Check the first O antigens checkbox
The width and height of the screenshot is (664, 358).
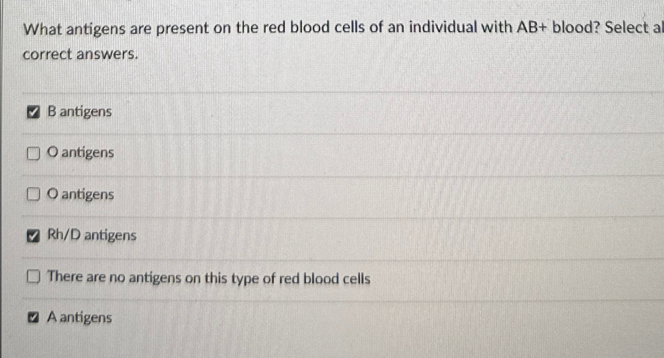34,154
